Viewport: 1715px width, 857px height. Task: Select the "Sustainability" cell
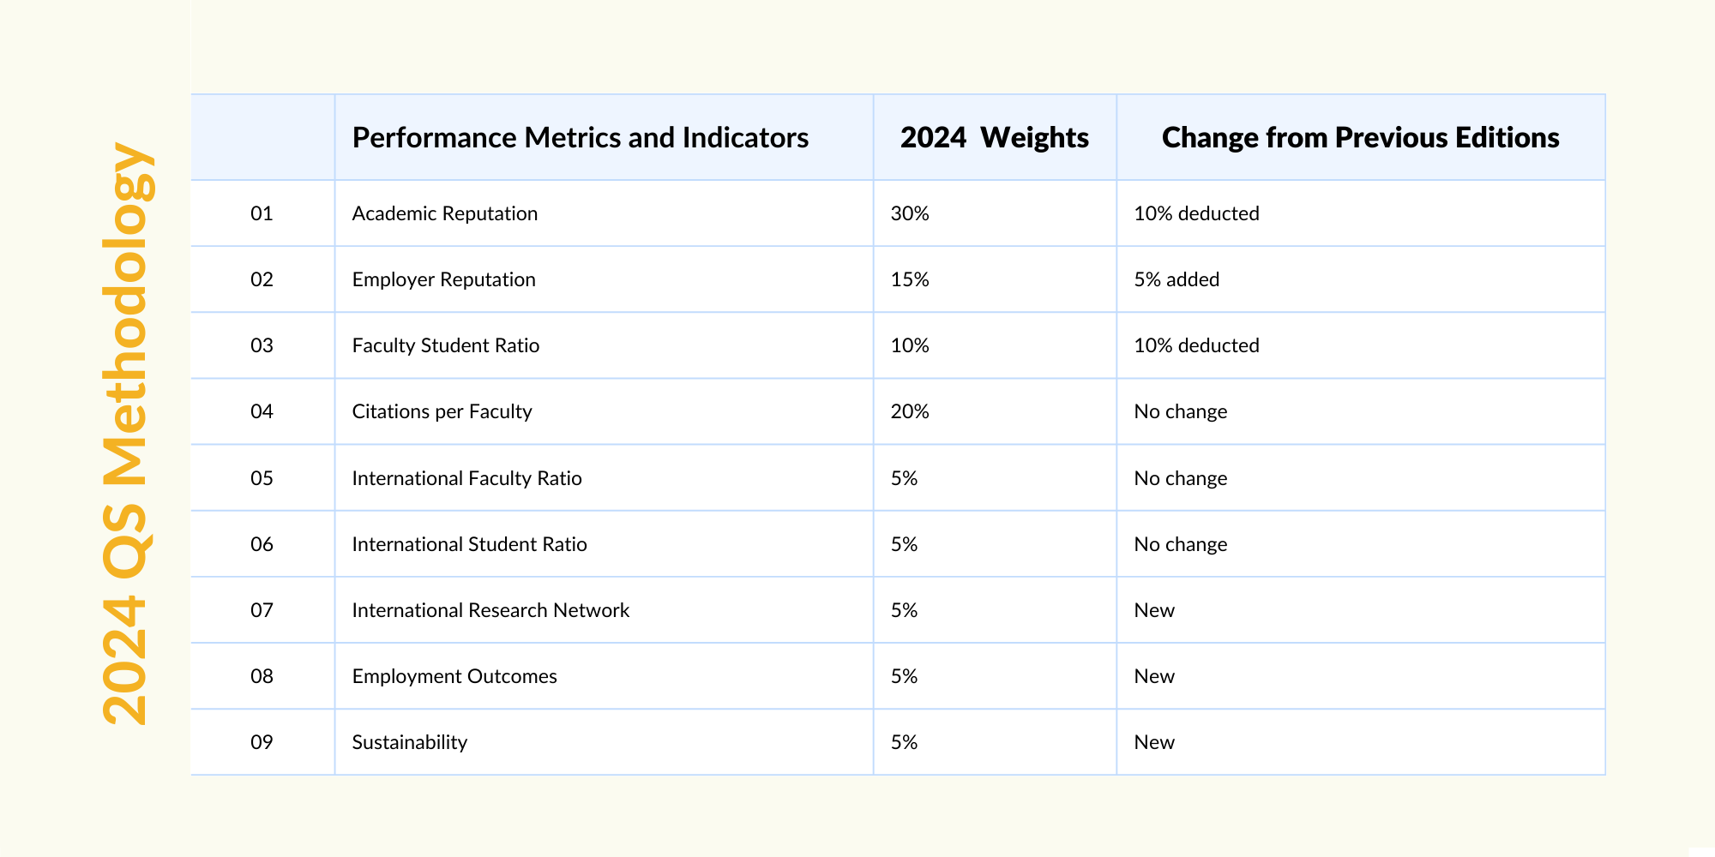point(409,742)
